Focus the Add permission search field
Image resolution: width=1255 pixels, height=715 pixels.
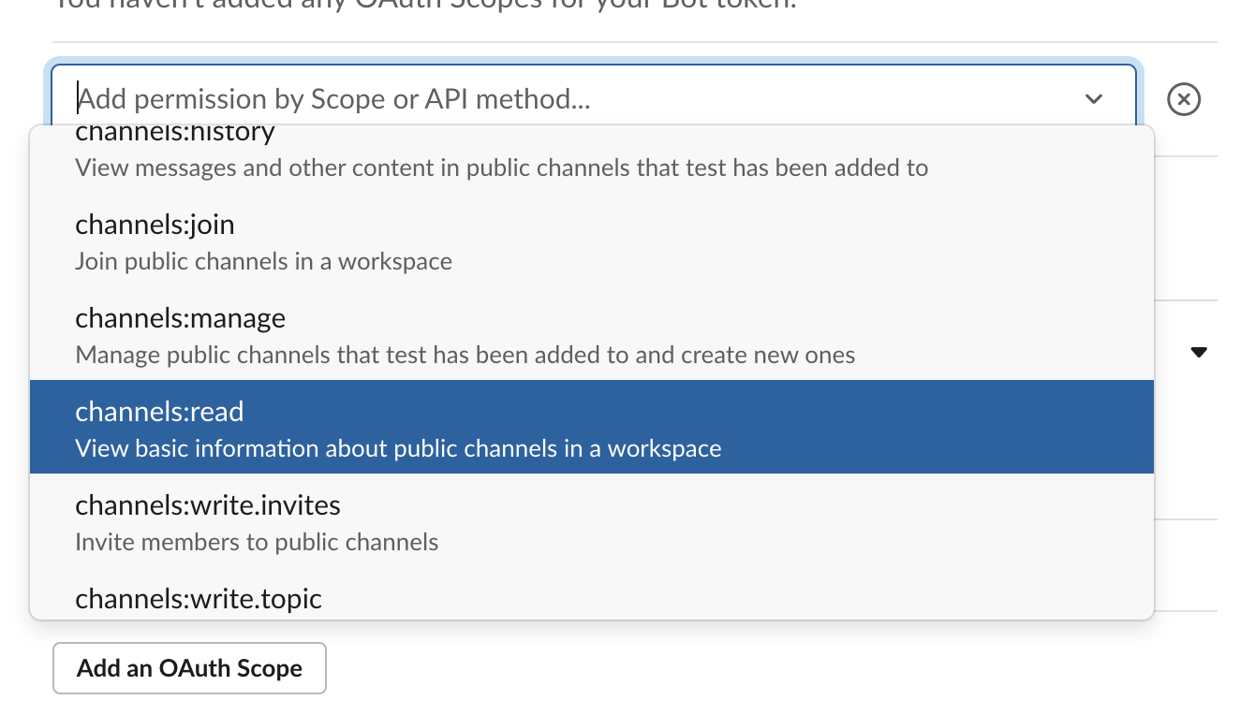click(375, 98)
